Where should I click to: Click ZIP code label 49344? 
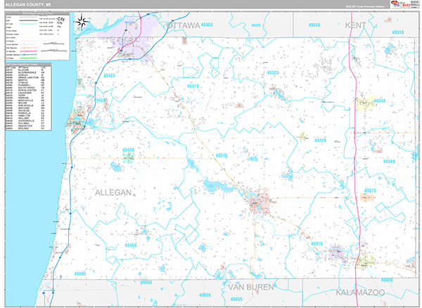tap(389, 162)
